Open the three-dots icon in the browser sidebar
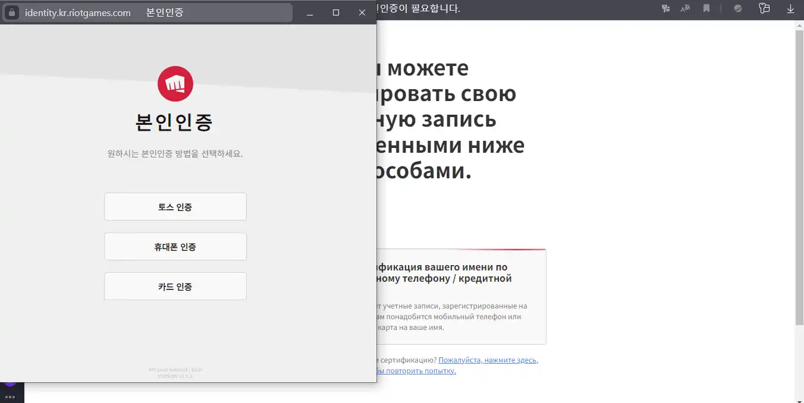This screenshot has width=804, height=403. click(10, 396)
